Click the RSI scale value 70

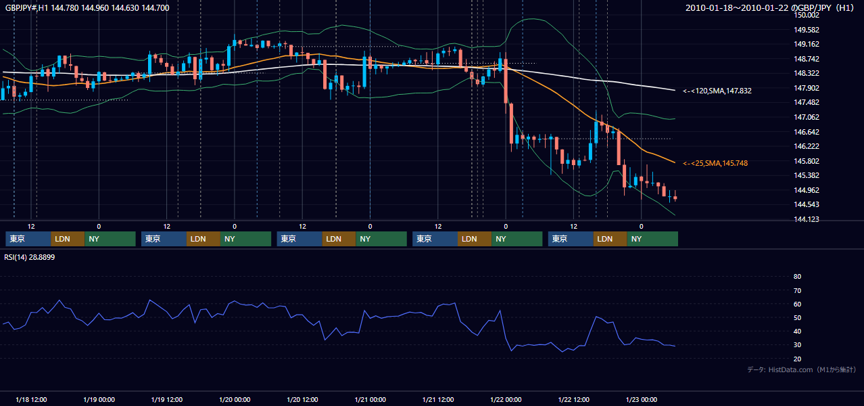click(x=797, y=290)
